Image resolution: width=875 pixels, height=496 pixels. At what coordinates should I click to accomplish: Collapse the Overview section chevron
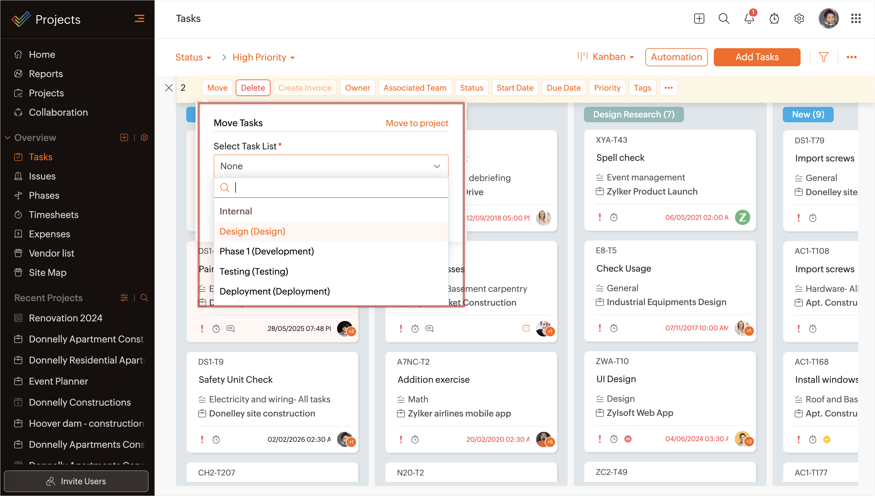pos(8,138)
